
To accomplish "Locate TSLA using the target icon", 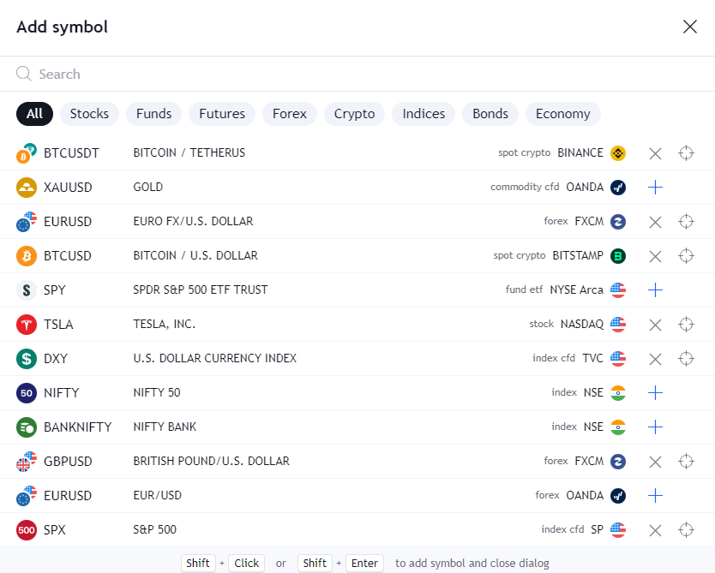I will click(686, 325).
